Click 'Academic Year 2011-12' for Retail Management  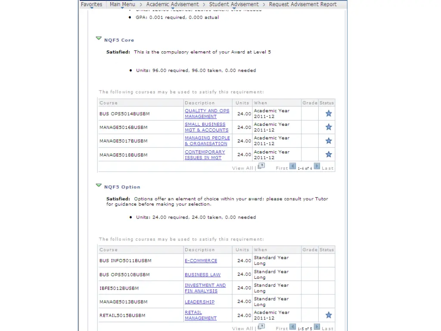(x=272, y=315)
